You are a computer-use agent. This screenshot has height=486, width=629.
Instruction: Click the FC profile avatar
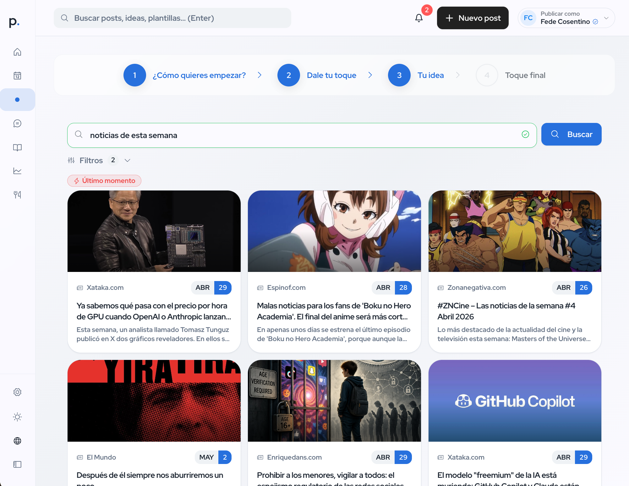coord(528,18)
